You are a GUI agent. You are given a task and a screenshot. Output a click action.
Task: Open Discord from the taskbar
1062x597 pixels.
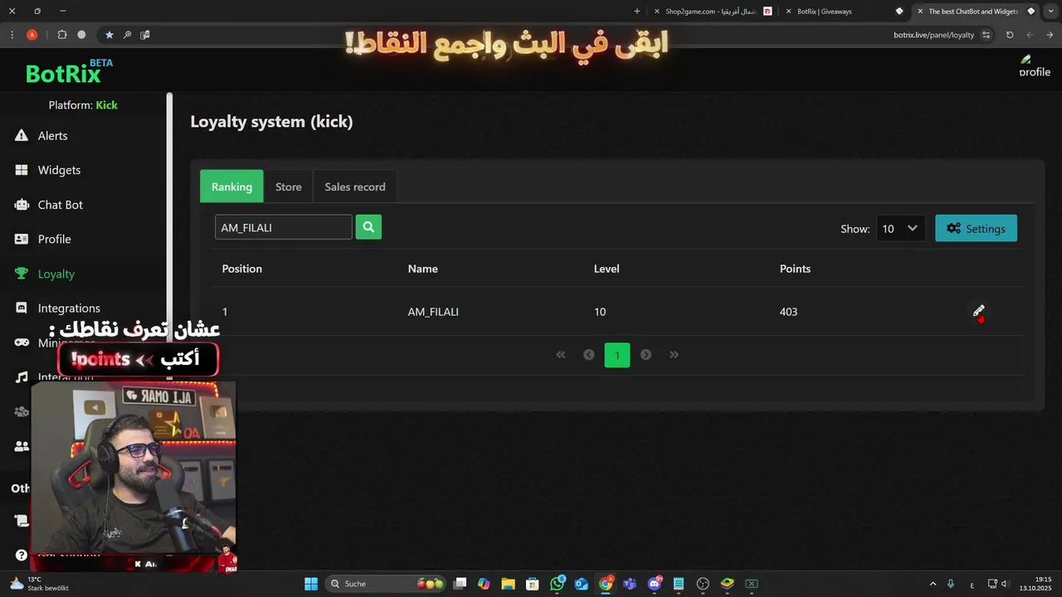point(655,584)
